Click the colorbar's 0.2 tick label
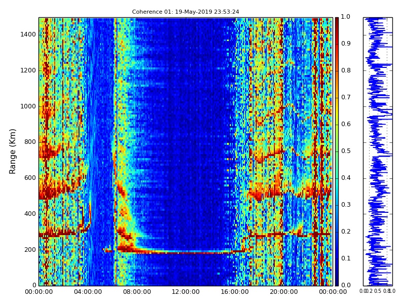Image resolution: width=405 pixels, height=304 pixels. 346,232
